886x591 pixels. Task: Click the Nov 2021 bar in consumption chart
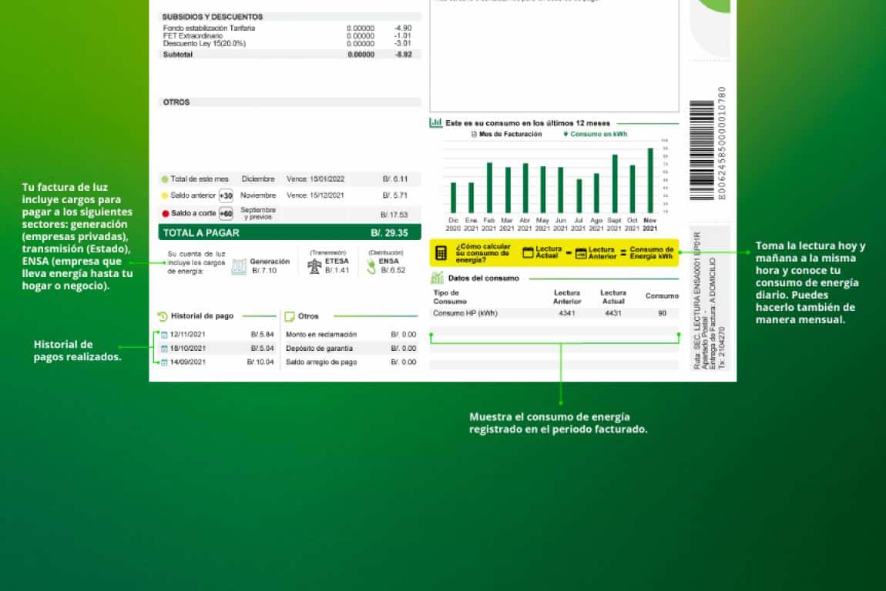649,181
